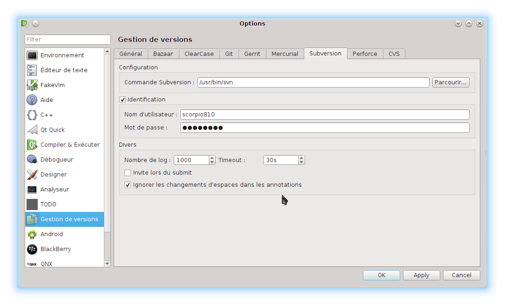Choose the FakeVim category icon
Image resolution: width=505 pixels, height=306 pixels.
click(32, 85)
